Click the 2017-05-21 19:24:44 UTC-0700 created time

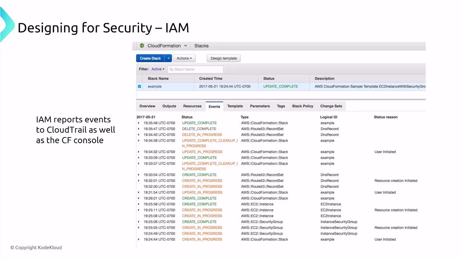(225, 86)
